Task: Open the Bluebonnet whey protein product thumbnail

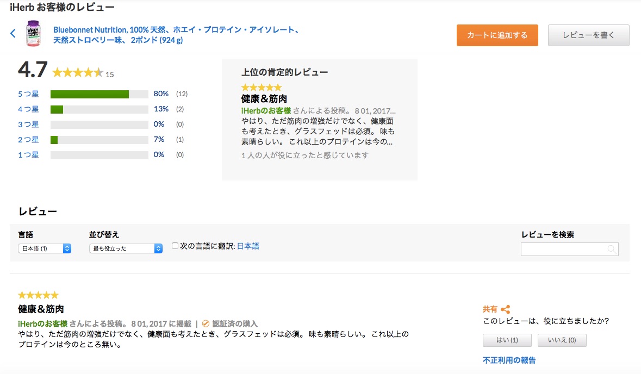Action: 33,34
